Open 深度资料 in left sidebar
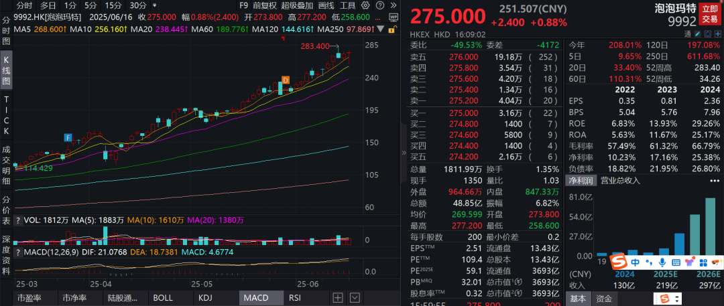 [x=7, y=255]
